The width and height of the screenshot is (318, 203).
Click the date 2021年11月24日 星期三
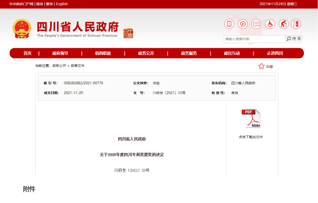click(x=279, y=4)
